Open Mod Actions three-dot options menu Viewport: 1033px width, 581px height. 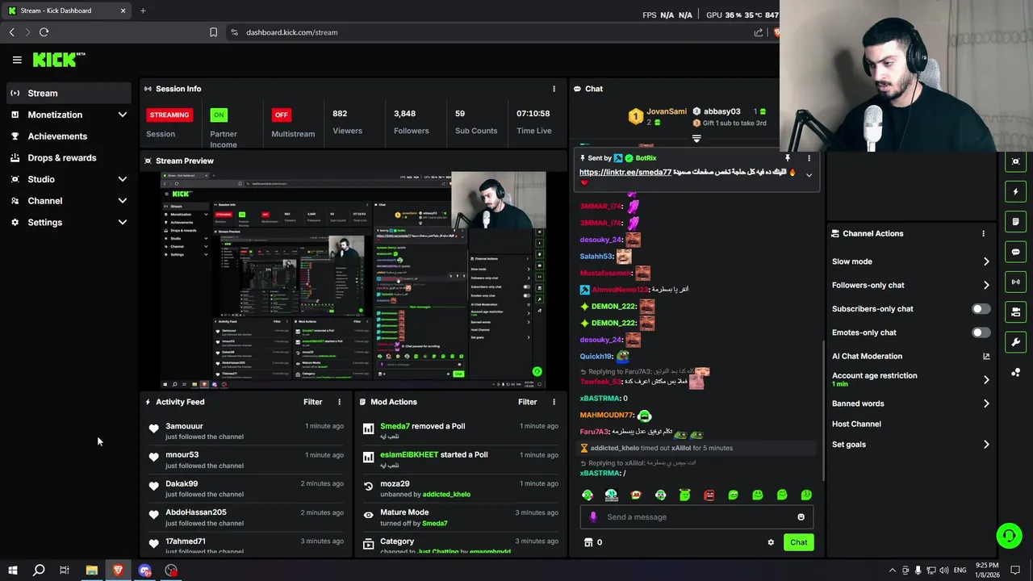click(554, 402)
